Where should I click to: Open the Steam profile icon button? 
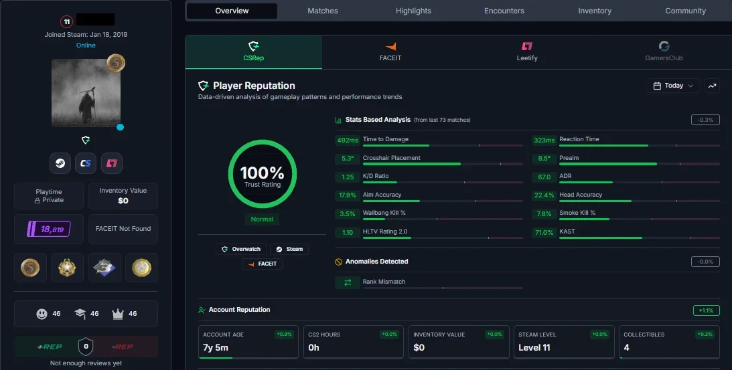point(60,163)
